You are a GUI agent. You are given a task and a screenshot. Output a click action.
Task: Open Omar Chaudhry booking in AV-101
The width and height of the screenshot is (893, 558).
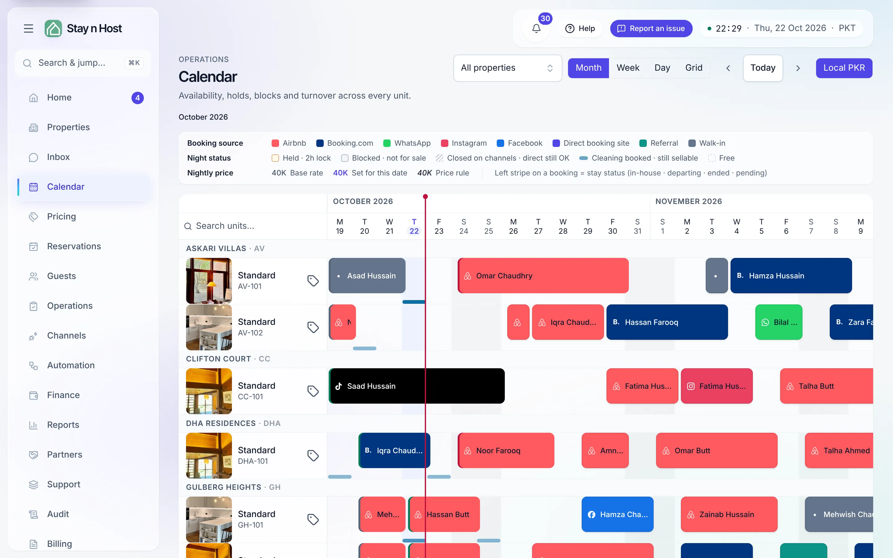(x=543, y=276)
